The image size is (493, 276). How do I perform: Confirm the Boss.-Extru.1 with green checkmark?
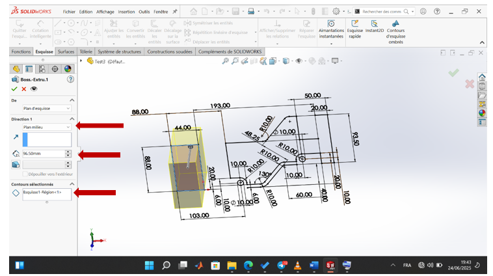(x=14, y=89)
